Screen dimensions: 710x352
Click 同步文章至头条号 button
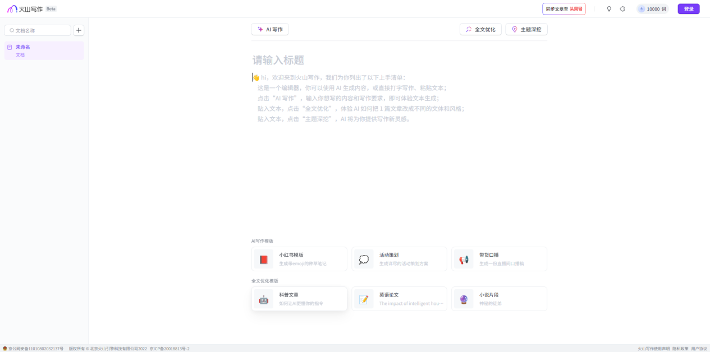pyautogui.click(x=564, y=9)
